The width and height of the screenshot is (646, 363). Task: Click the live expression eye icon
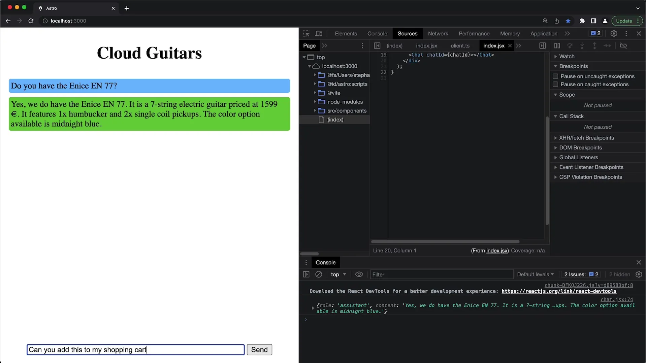pyautogui.click(x=359, y=274)
